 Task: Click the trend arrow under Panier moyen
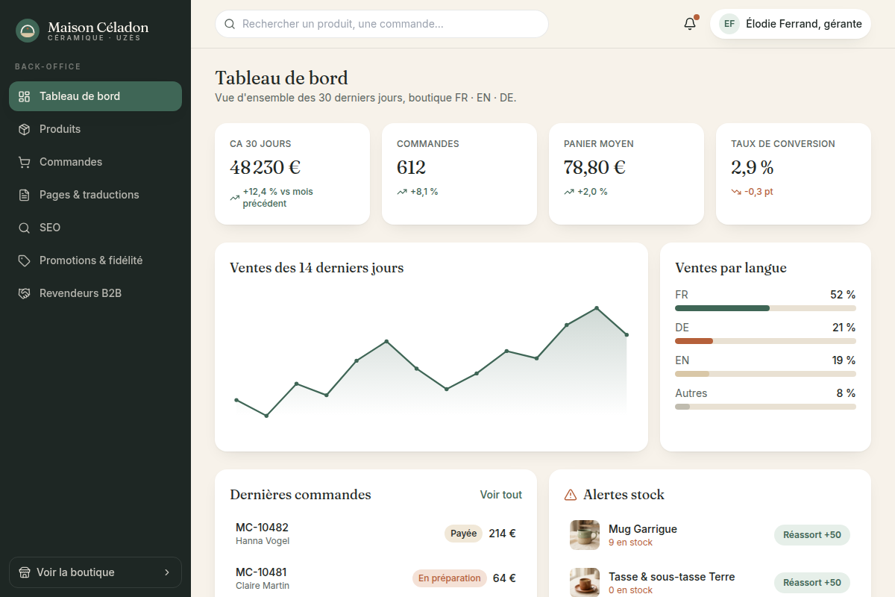[x=569, y=192]
